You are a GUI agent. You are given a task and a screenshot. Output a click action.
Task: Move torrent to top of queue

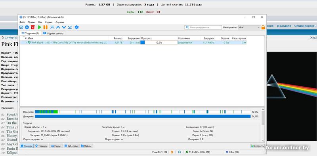pos(52,27)
